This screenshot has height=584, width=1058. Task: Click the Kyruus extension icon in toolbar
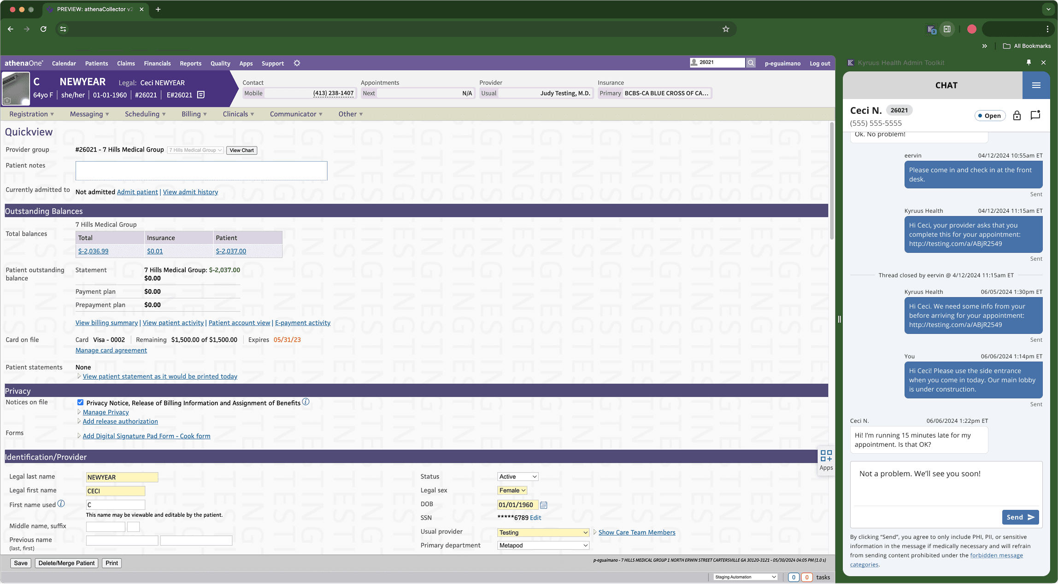click(x=931, y=29)
